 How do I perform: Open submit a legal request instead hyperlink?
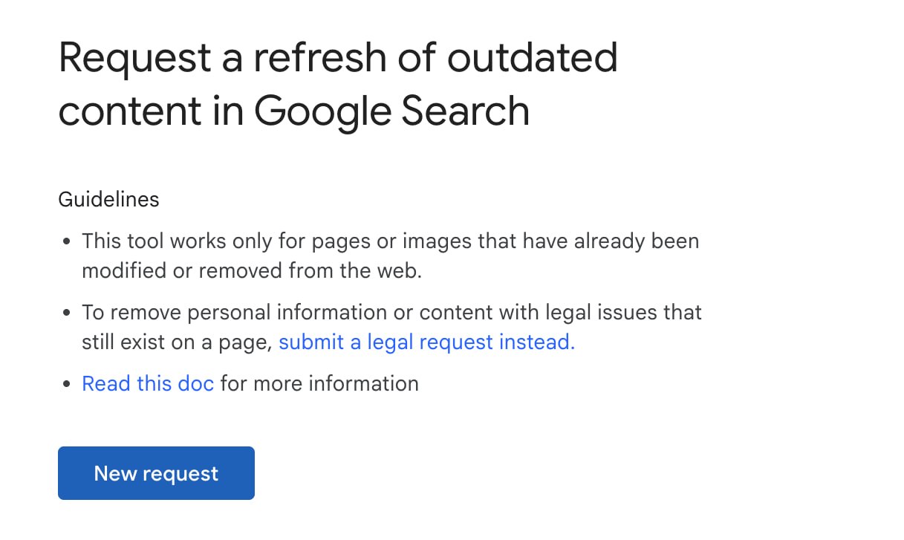(426, 342)
